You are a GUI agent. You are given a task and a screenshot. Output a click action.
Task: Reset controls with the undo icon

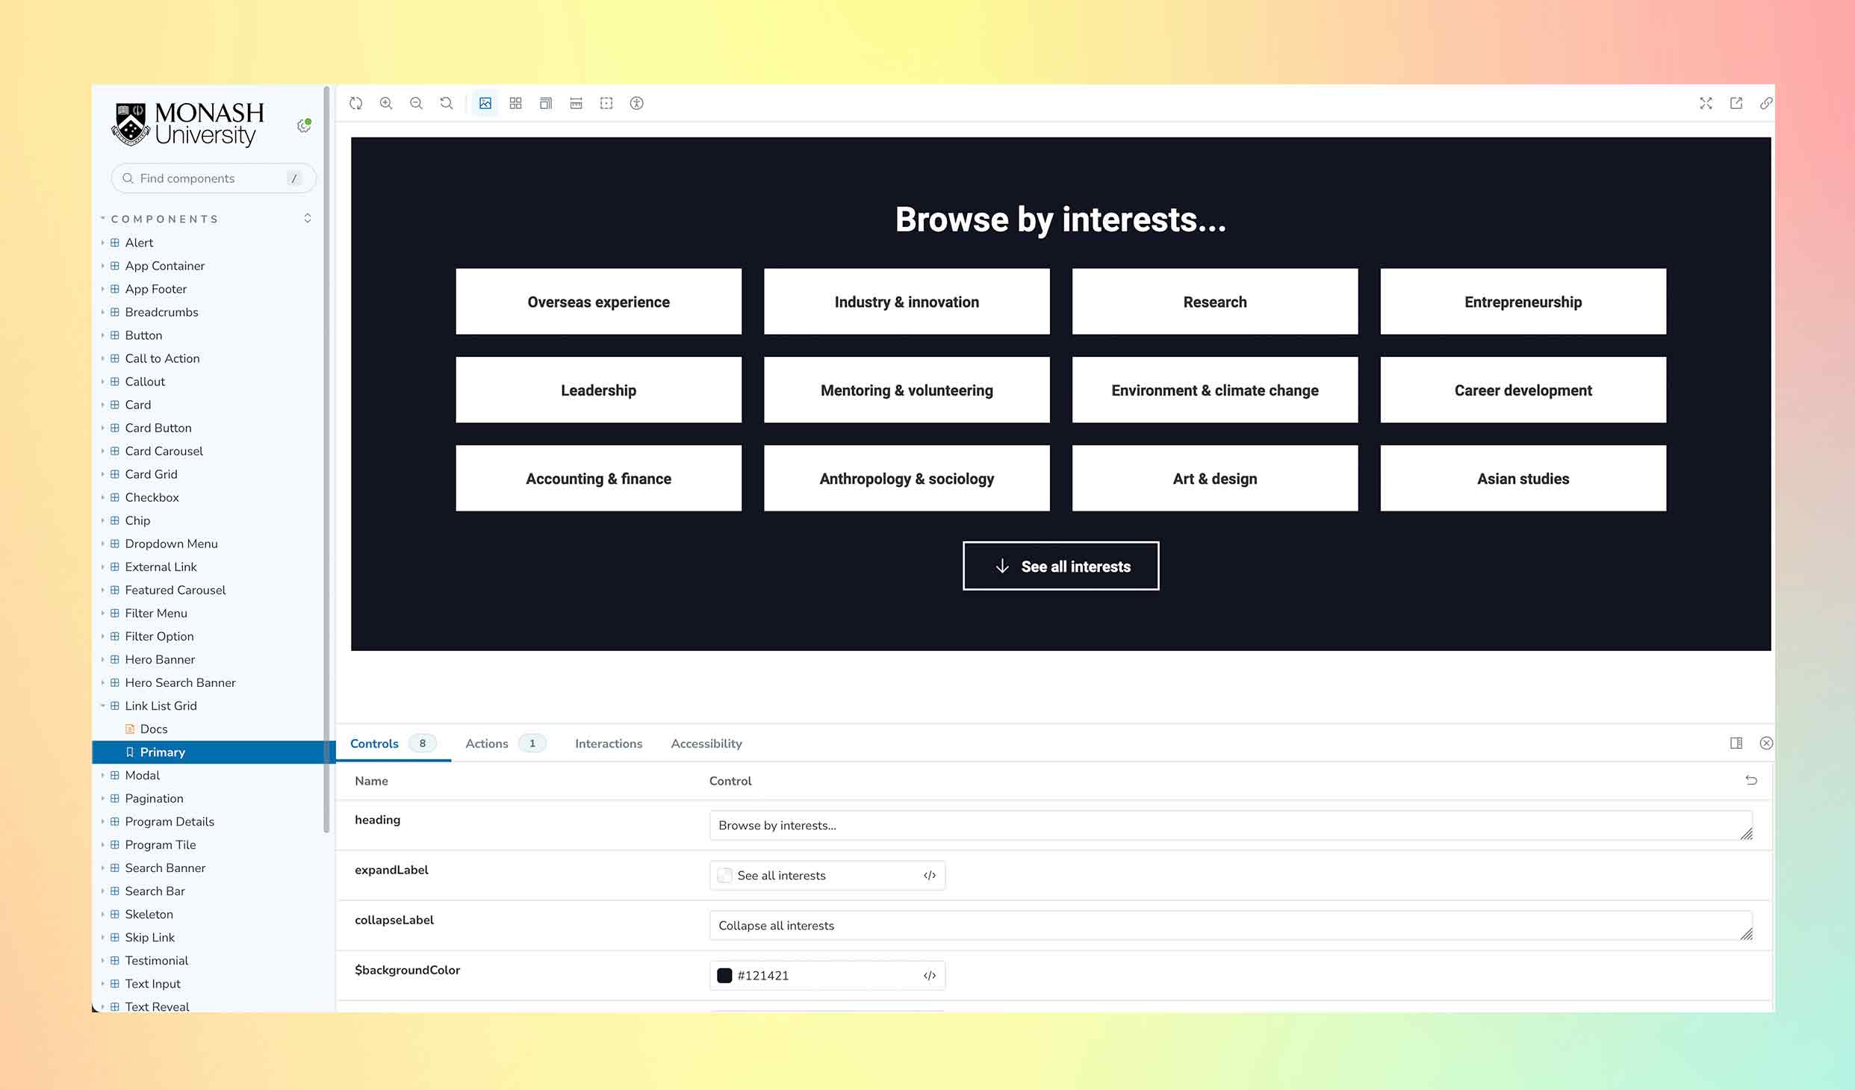pyautogui.click(x=1751, y=780)
